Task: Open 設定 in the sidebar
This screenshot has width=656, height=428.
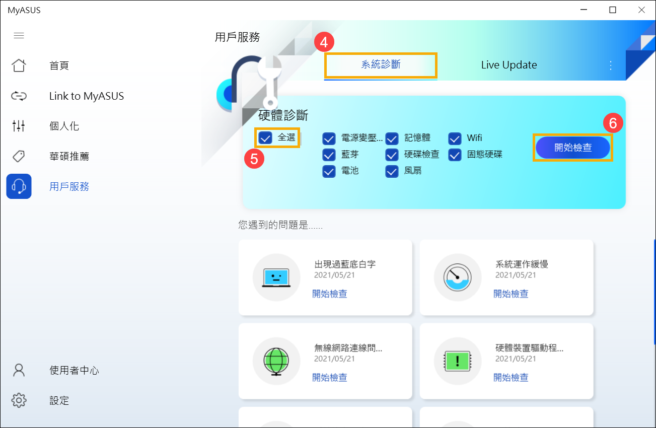Action: coord(59,400)
